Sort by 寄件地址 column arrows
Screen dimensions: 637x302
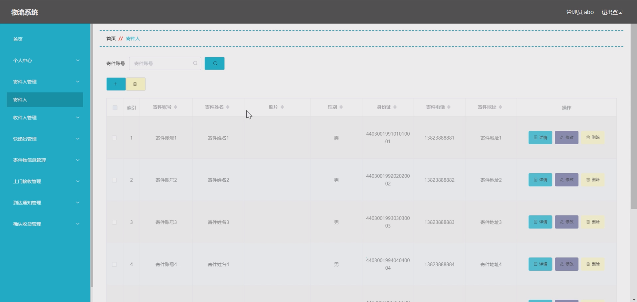pyautogui.click(x=501, y=107)
